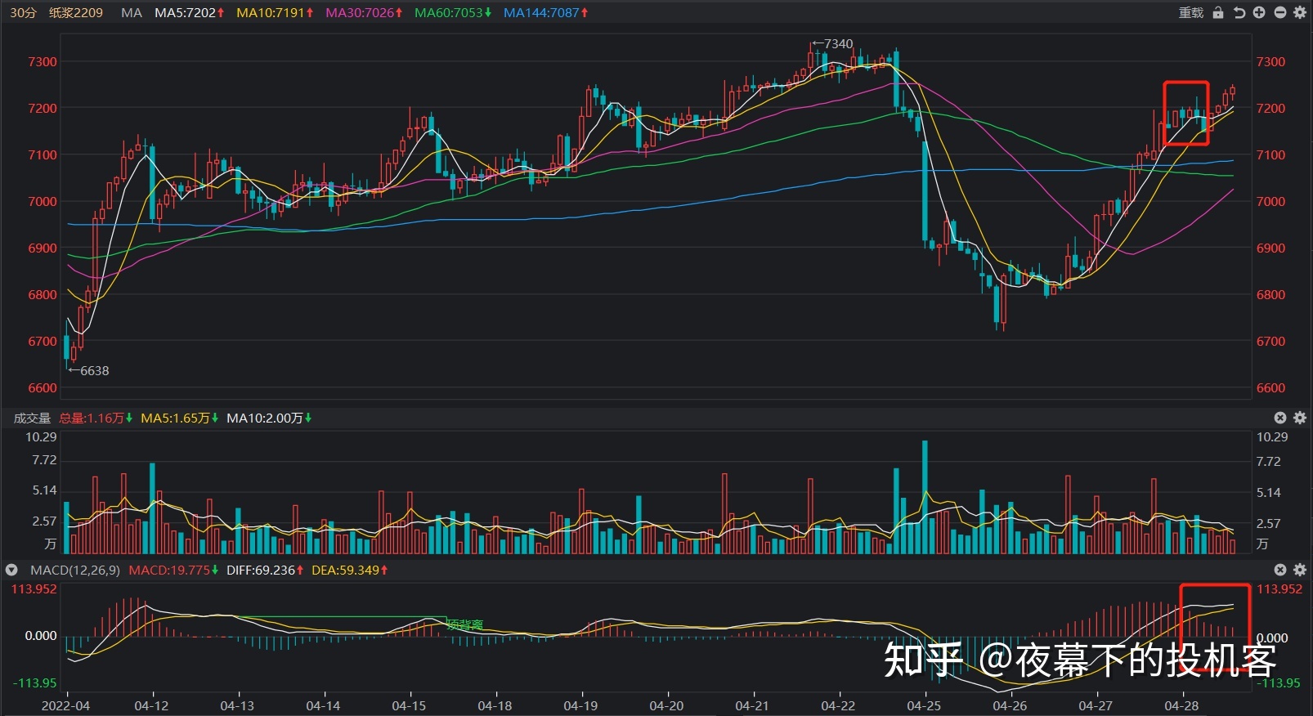Screen dimensions: 1313x716
Task: Click volume MA5:1.65万 legend
Action: click(x=179, y=418)
